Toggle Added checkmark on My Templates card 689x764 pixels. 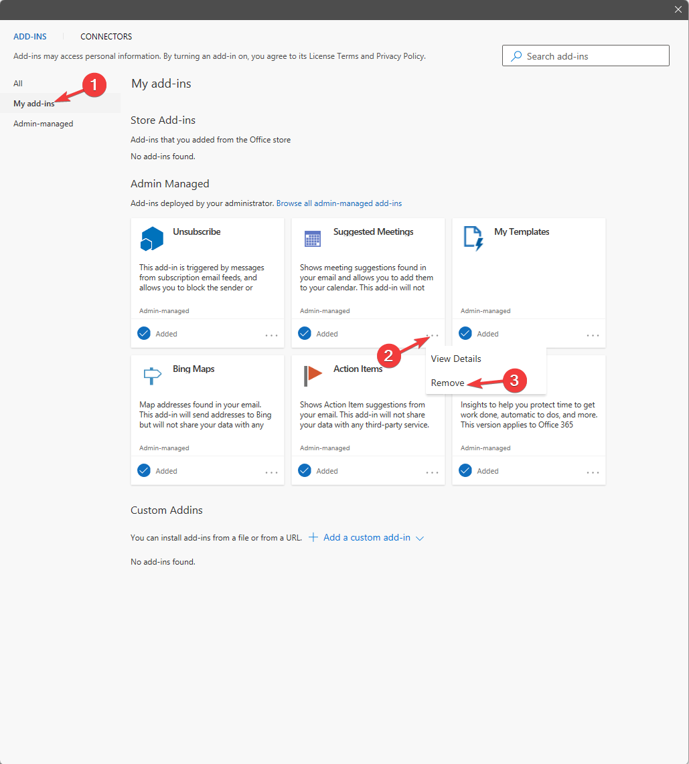465,333
